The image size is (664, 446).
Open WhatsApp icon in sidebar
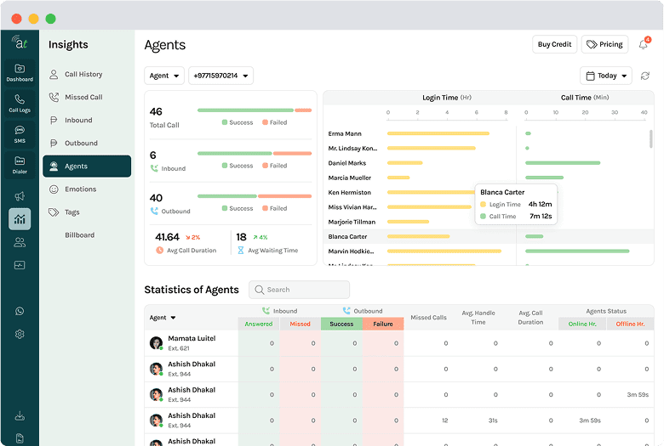(x=20, y=311)
